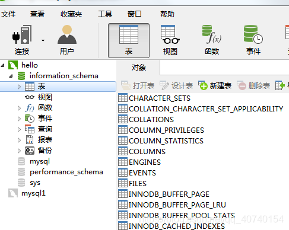Select the 函数 icon in the tree

click(30, 108)
